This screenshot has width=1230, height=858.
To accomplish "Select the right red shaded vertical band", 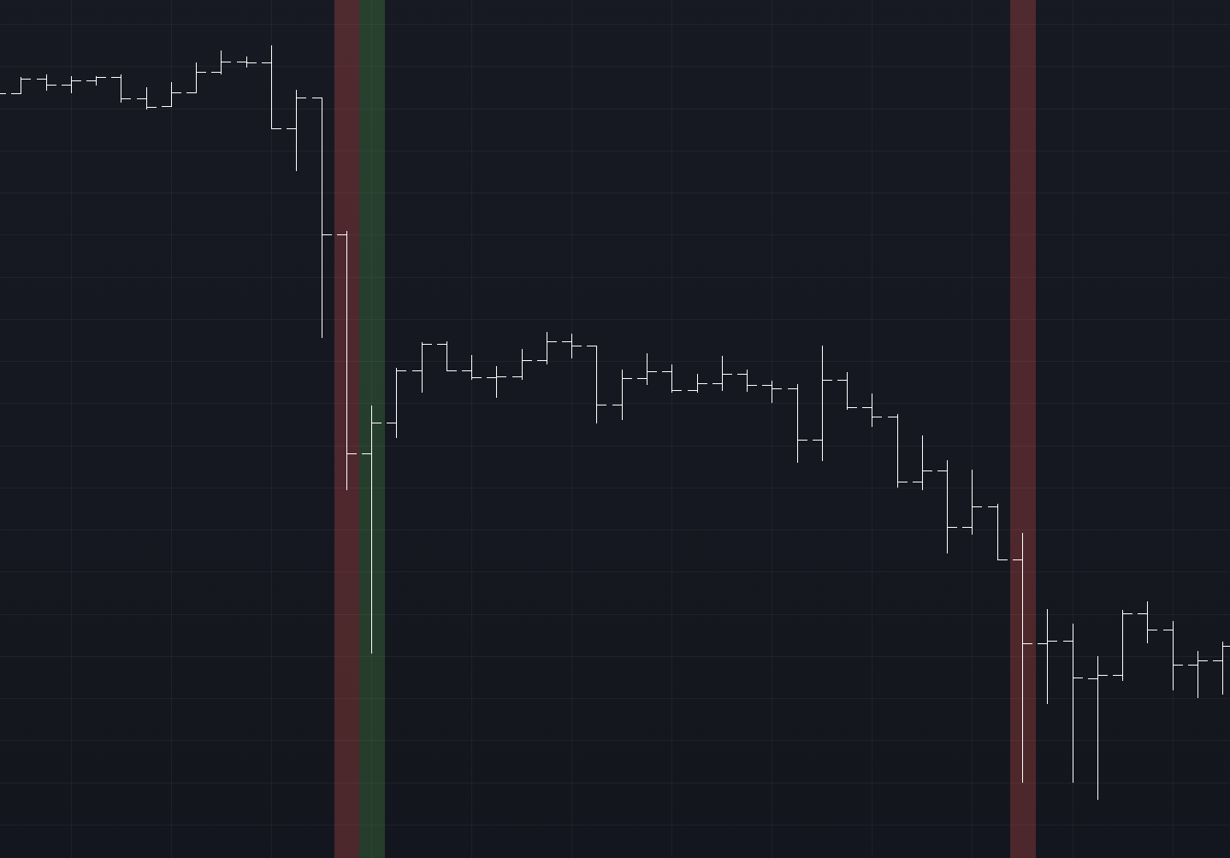I will (x=1023, y=257).
